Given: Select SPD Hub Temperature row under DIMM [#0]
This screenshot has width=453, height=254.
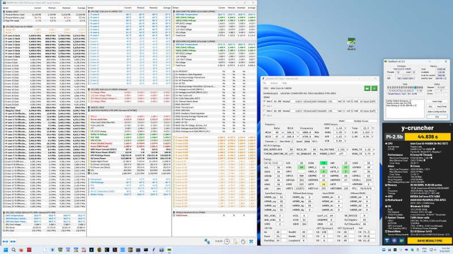Looking at the screenshot, I should tap(214, 15).
